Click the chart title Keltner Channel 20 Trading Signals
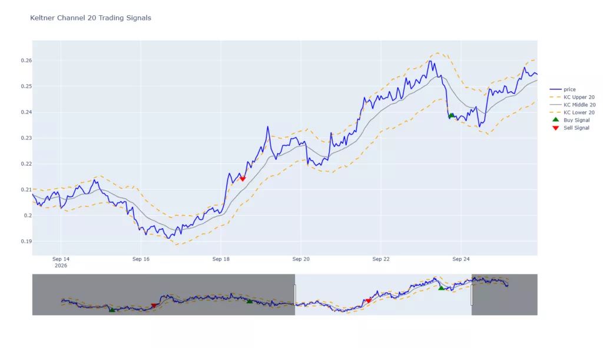The height and width of the screenshot is (348, 603). pos(91,18)
